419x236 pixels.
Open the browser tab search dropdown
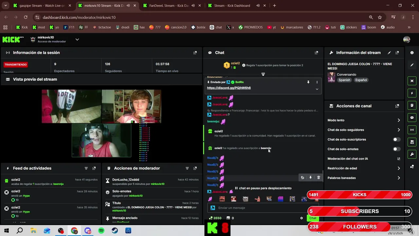coord(6,6)
